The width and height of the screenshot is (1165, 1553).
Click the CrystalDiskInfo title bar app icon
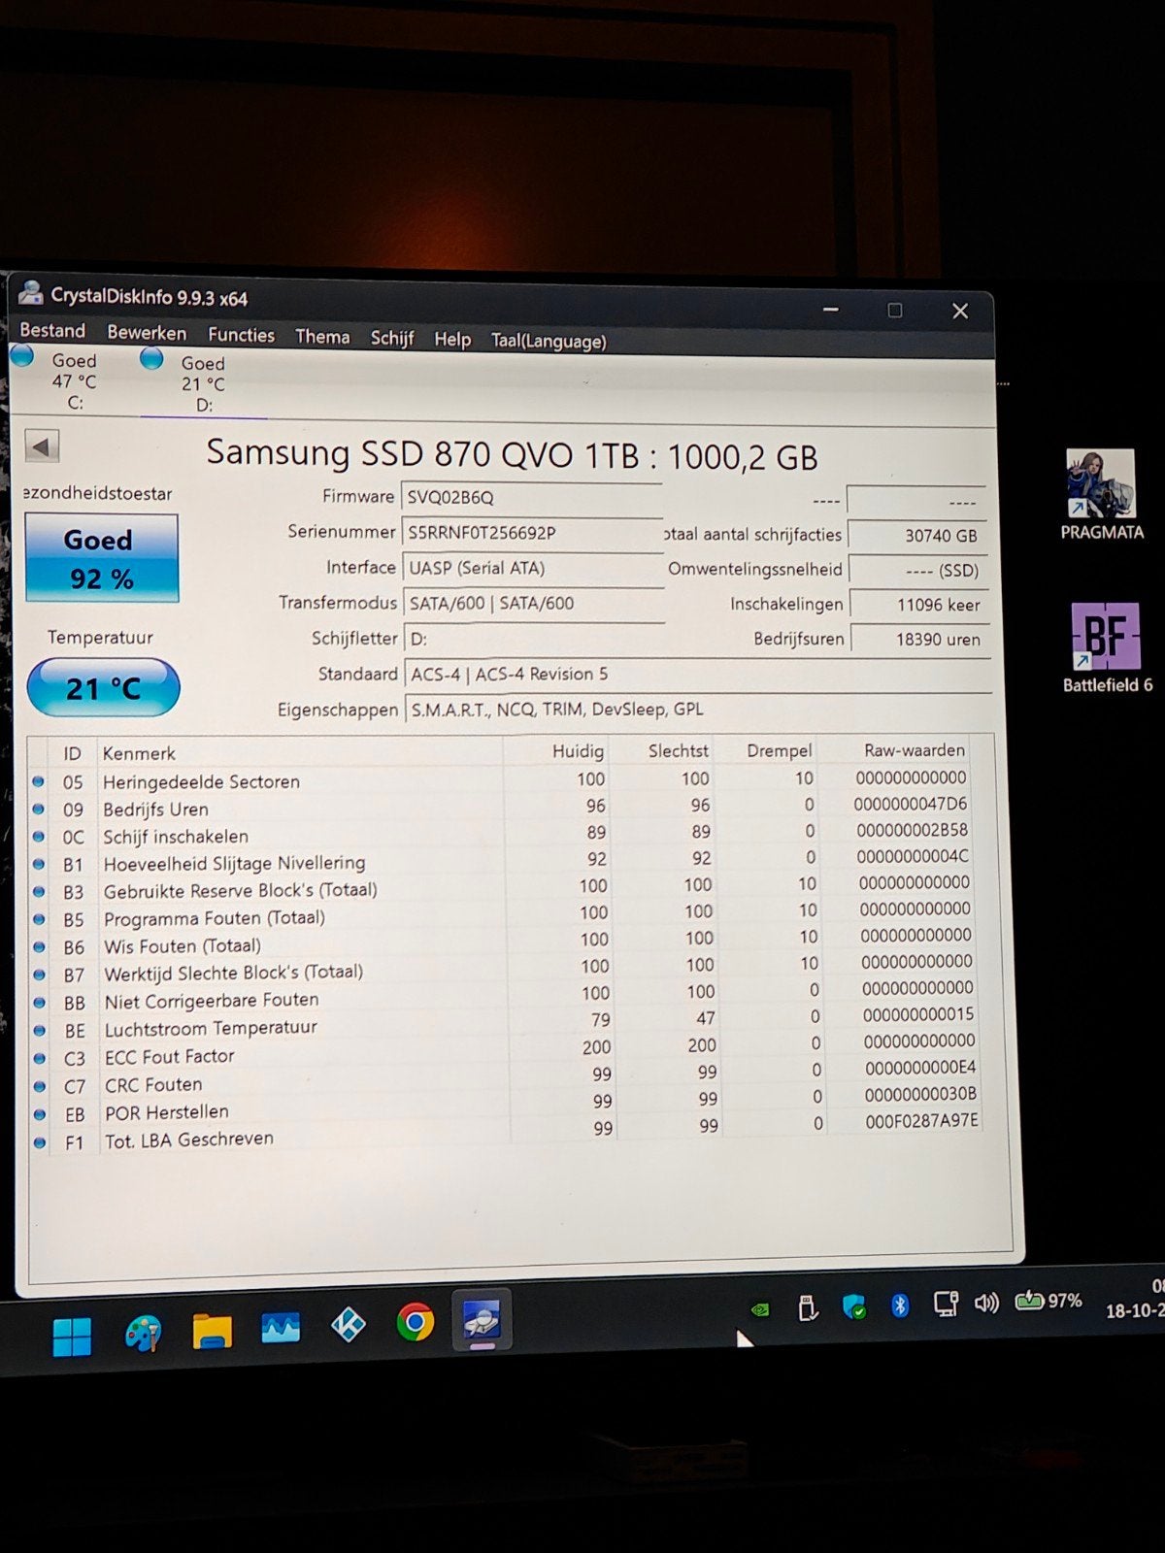tap(31, 291)
